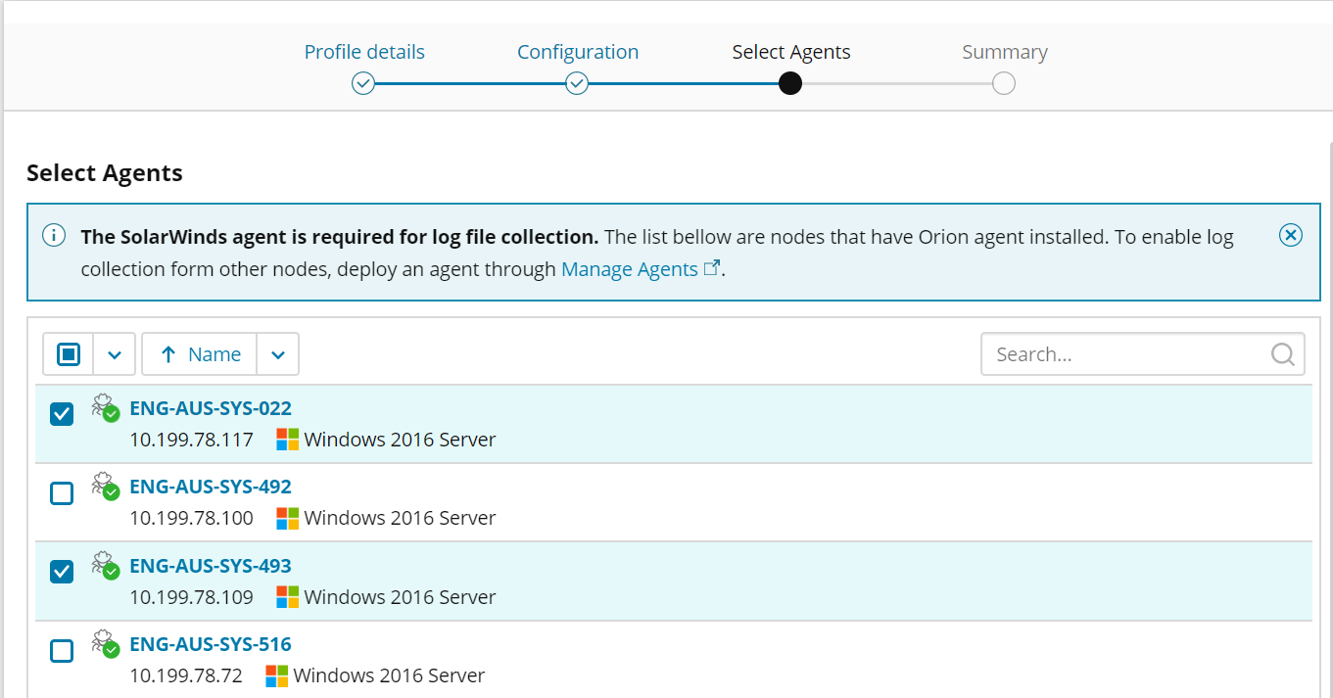Click IP address 10.199.78.109
The width and height of the screenshot is (1333, 698).
191,597
